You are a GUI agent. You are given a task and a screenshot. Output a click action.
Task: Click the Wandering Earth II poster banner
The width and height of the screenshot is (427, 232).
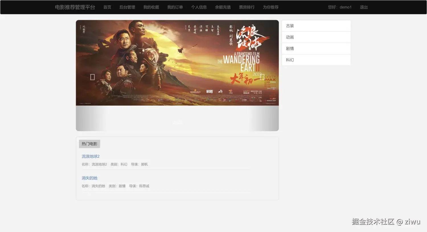pos(177,63)
